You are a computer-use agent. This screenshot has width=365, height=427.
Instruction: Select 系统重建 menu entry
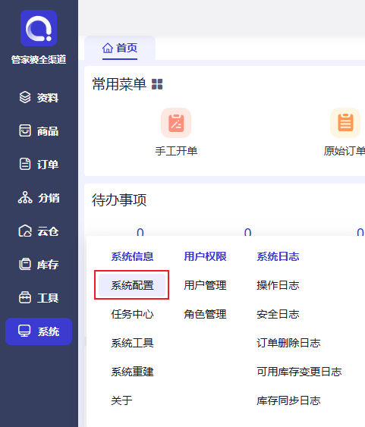point(132,372)
